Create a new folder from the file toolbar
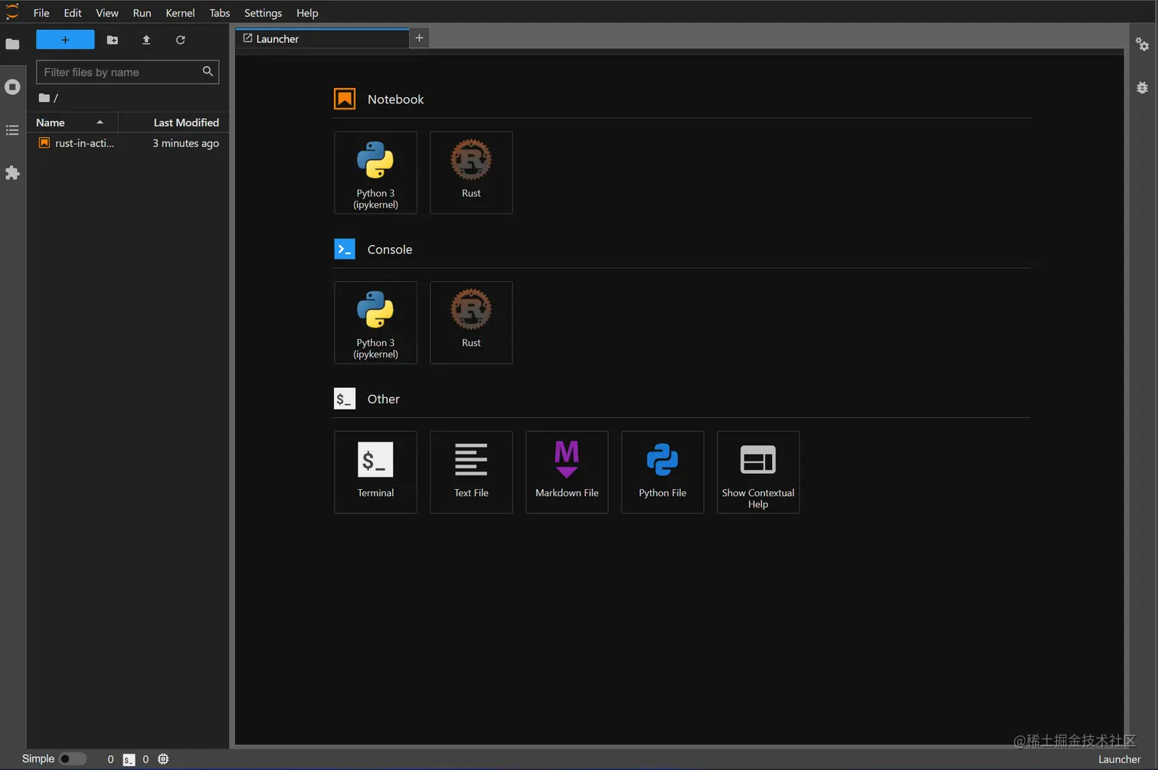This screenshot has height=770, width=1158. (113, 40)
